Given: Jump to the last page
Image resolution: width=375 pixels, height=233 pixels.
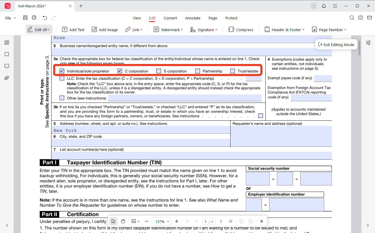Looking at the screenshot, I should [x=231, y=221].
